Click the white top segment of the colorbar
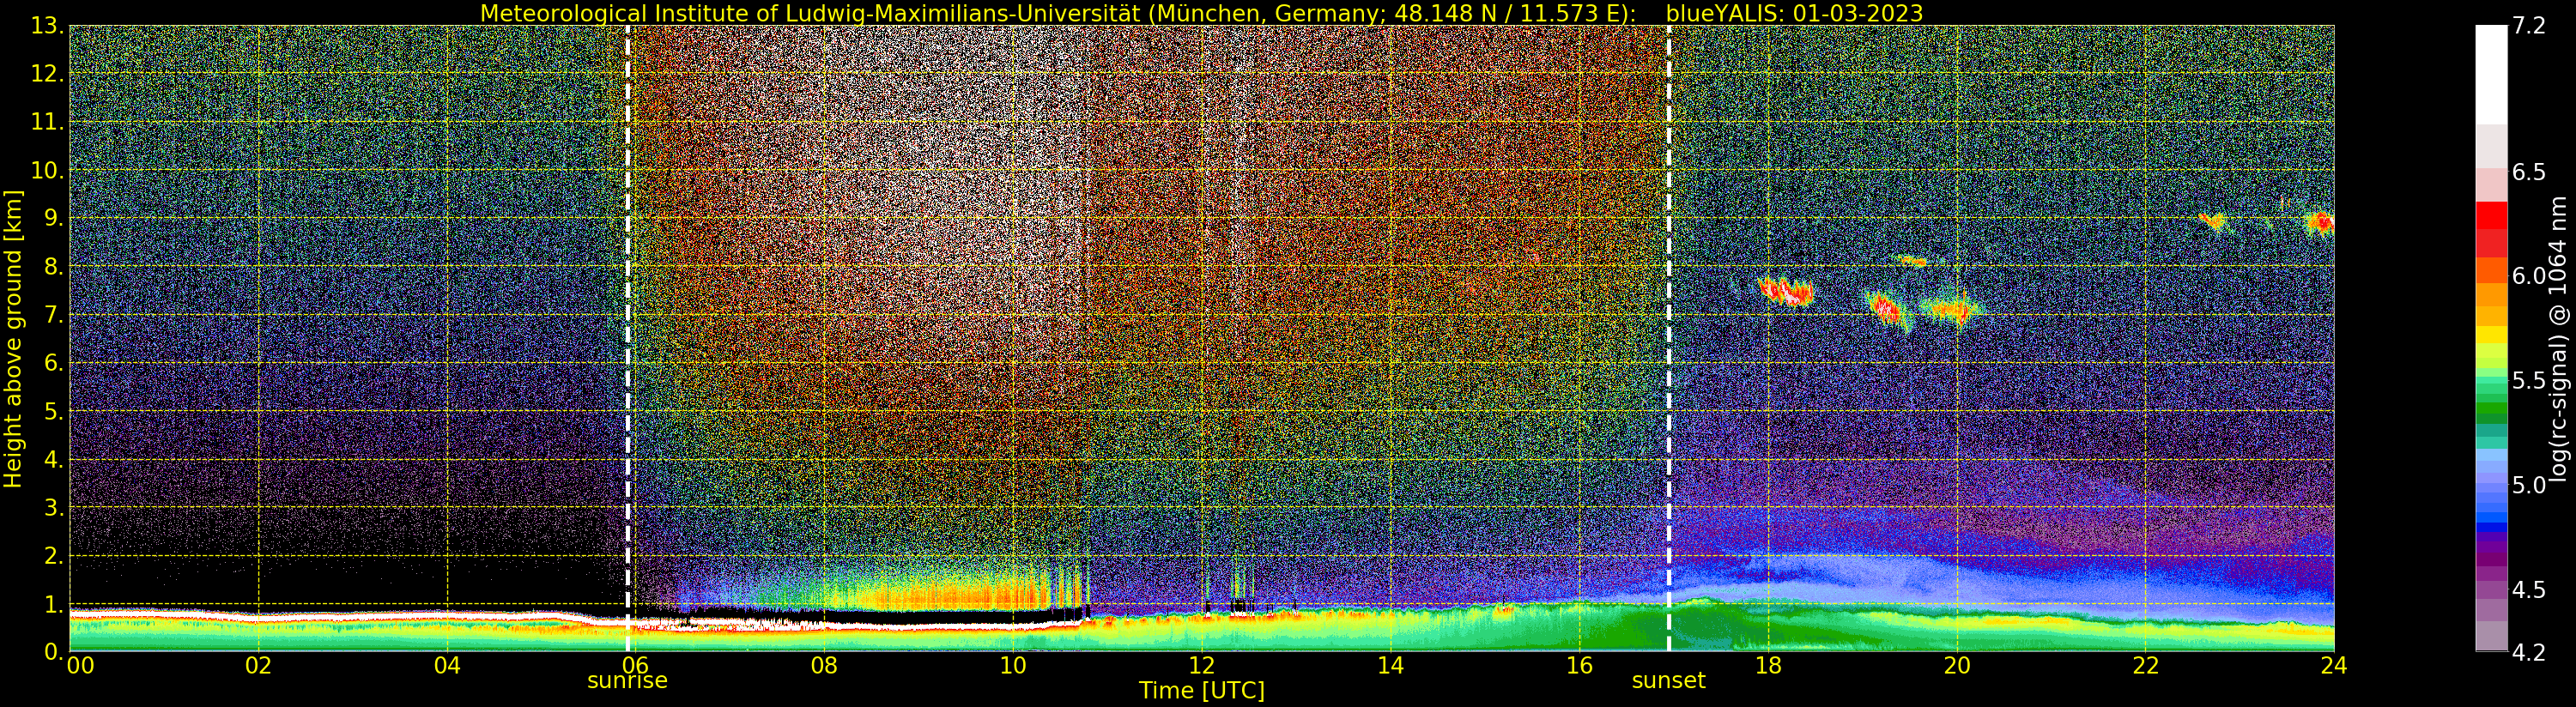 tap(2491, 75)
